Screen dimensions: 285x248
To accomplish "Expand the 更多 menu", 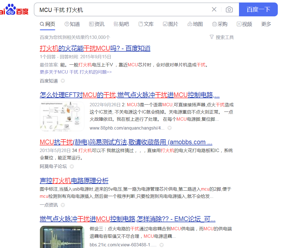I will pyautogui.click(x=266, y=24).
